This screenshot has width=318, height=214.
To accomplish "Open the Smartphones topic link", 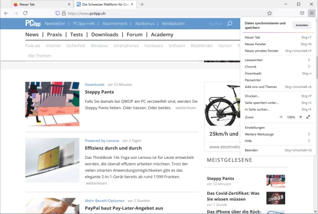I will 126,46.
